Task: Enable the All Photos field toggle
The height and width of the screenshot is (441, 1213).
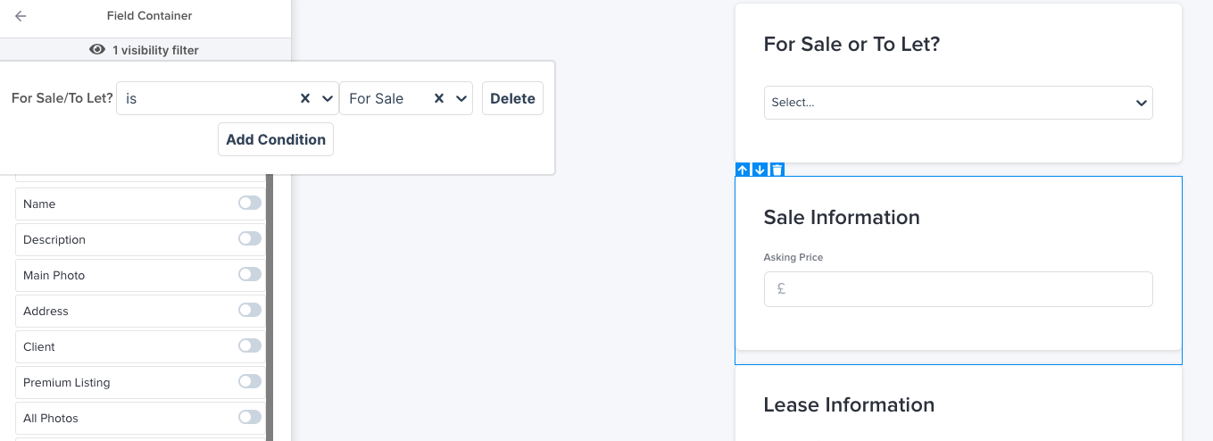Action: 250,418
